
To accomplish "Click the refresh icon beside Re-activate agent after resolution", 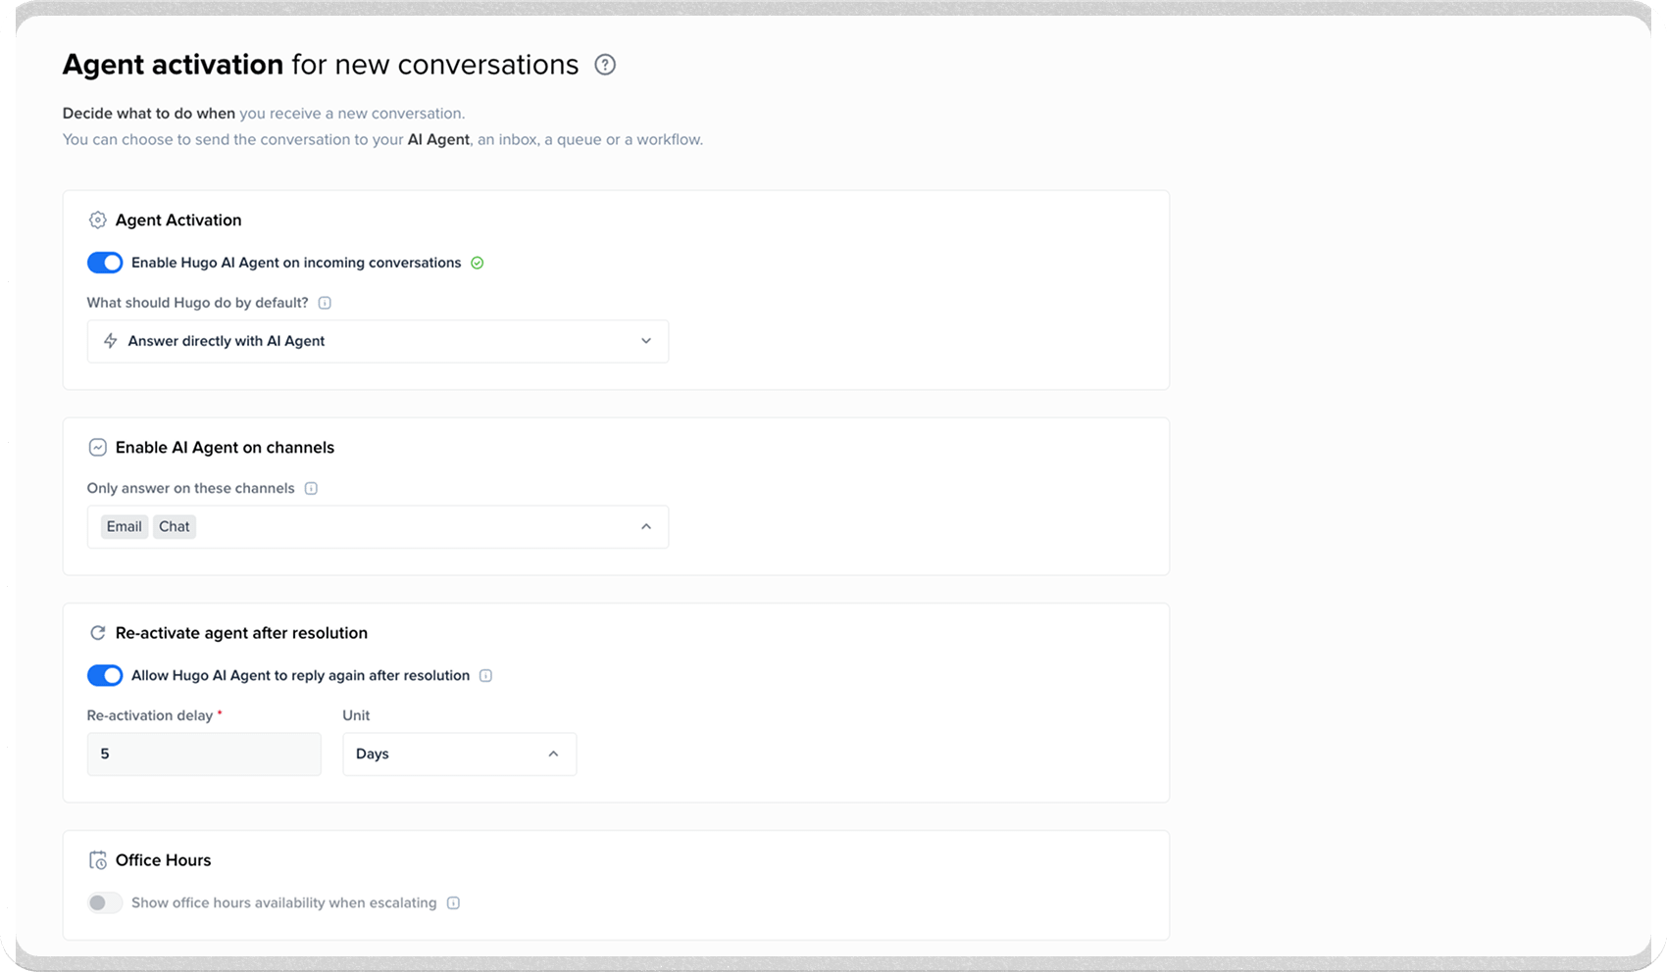I will [x=97, y=632].
